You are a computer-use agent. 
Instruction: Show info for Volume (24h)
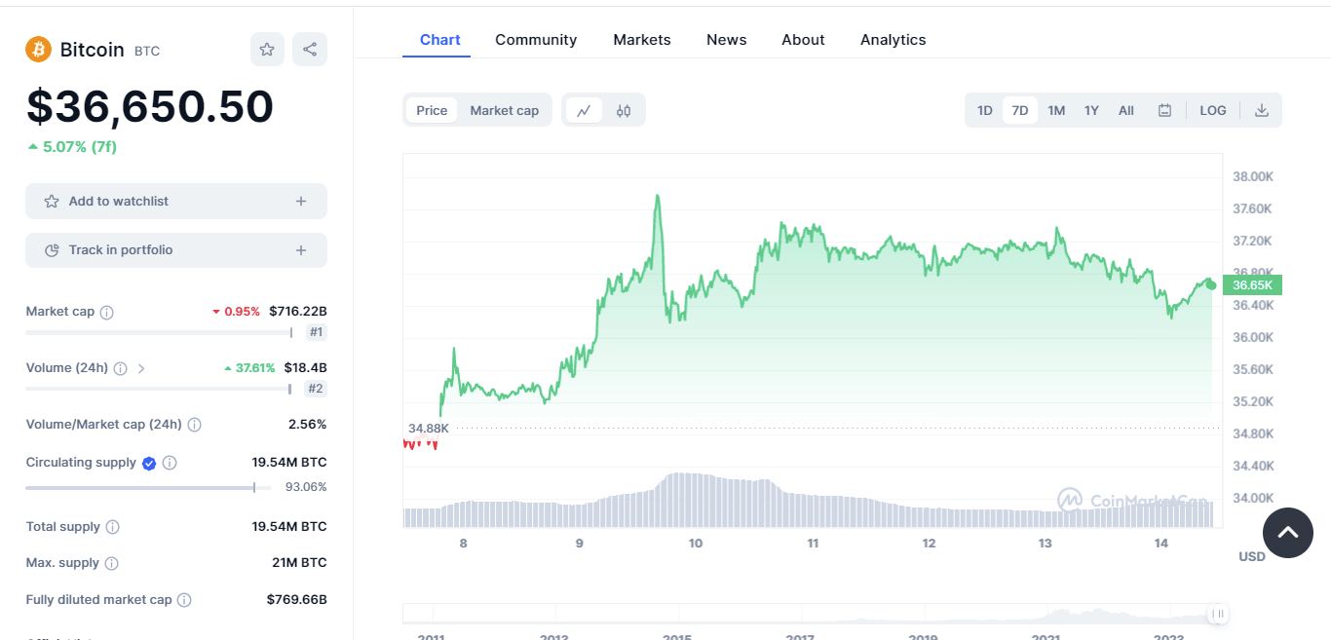pos(120,369)
